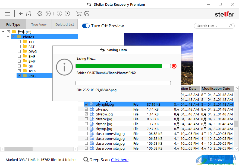Check the citysgs.jpg checkbox
Image resolution: width=239 pixels, height=168 pixels.
pyautogui.click(x=86, y=124)
